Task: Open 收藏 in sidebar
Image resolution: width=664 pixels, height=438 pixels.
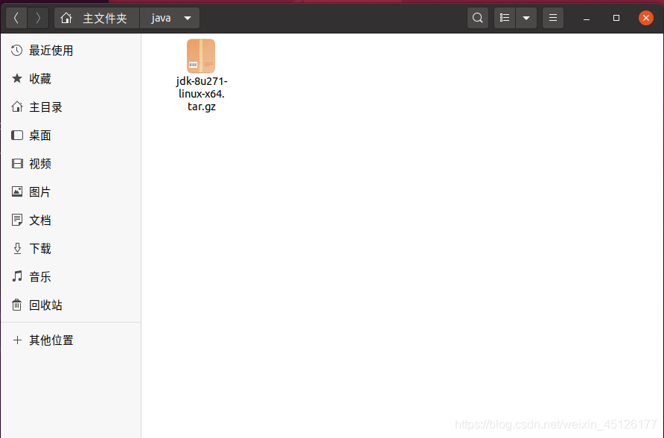Action: [x=71, y=78]
